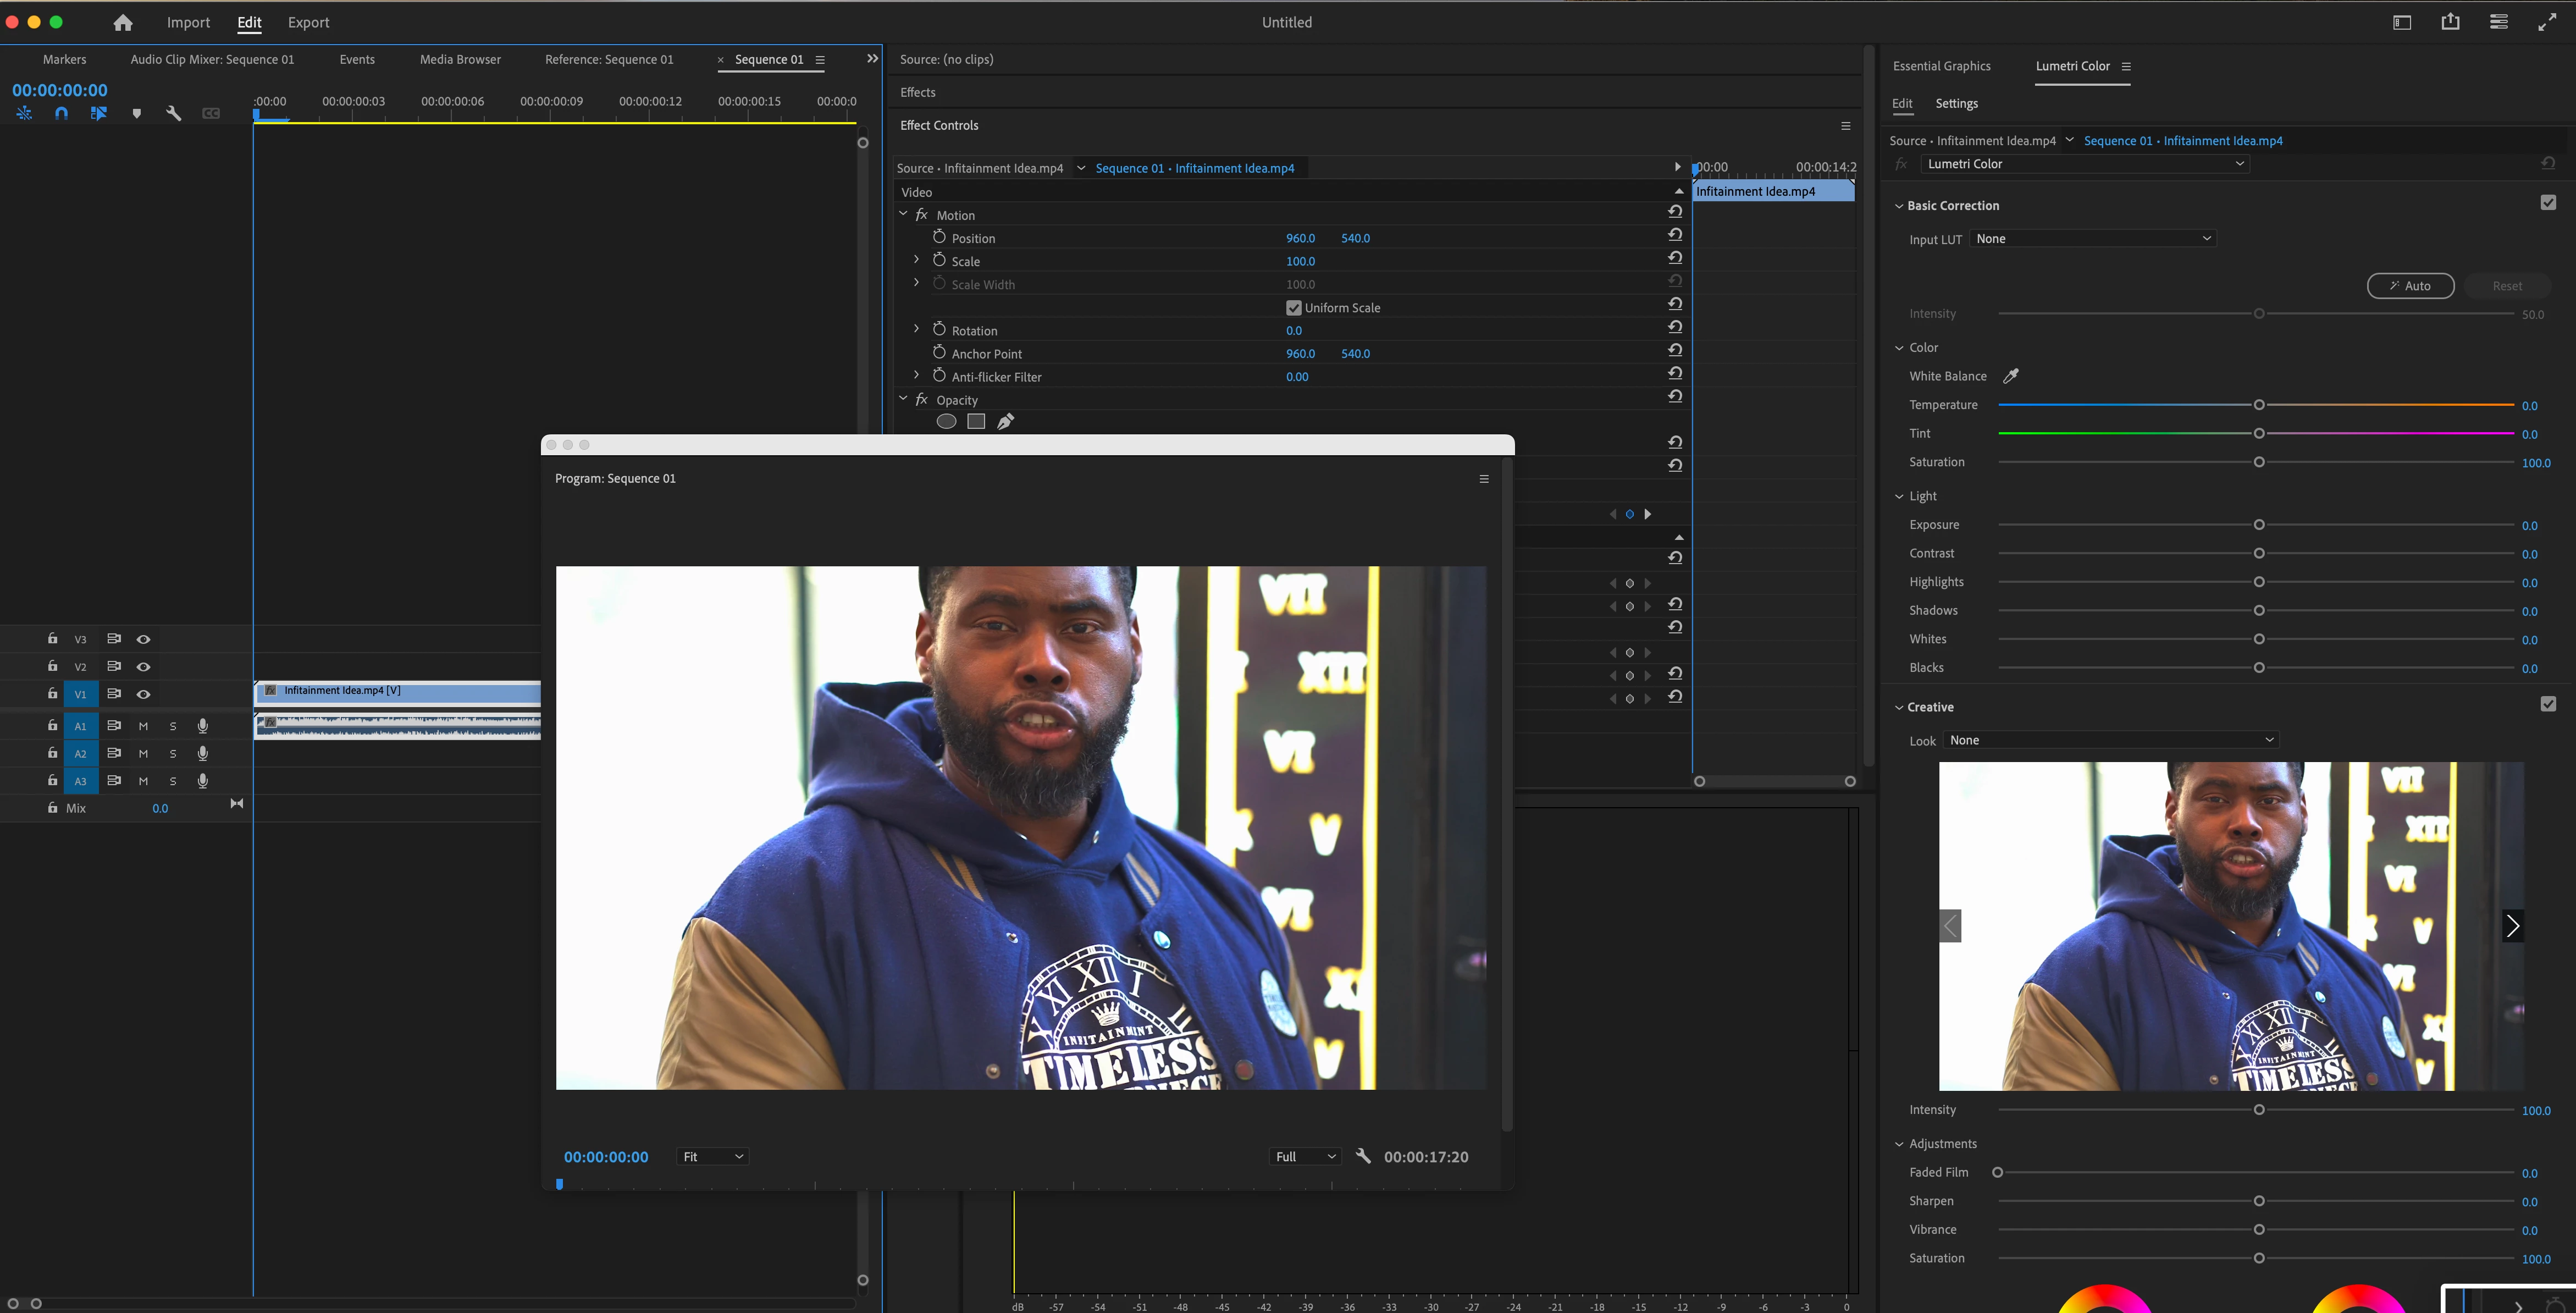Switch to the Essential Graphics tab
Viewport: 2576px width, 1313px height.
(x=1941, y=66)
